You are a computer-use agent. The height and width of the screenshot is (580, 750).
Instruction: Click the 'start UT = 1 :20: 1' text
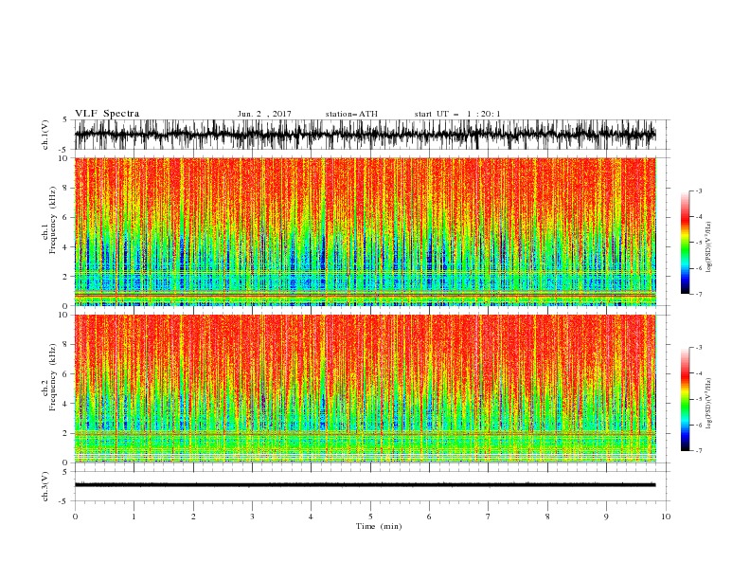(457, 114)
